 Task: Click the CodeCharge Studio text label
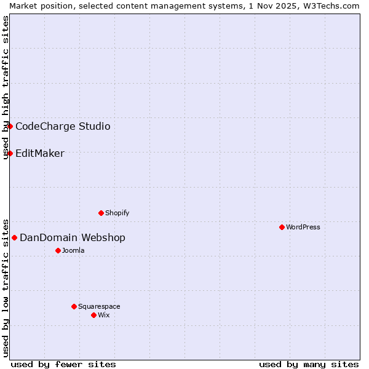(x=63, y=127)
